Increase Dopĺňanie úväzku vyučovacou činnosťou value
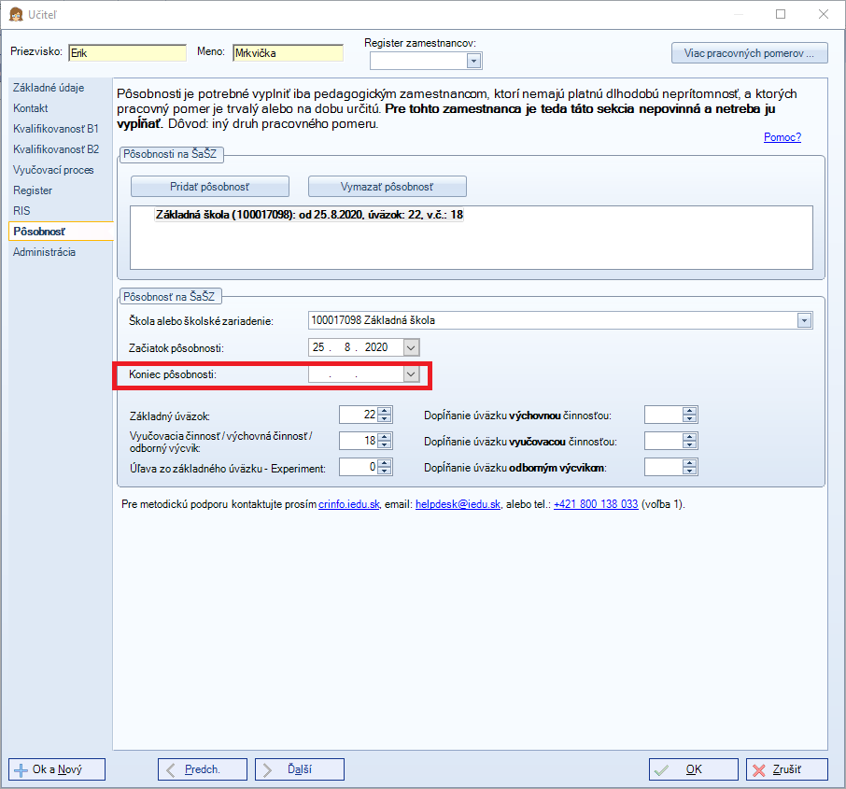 (689, 437)
